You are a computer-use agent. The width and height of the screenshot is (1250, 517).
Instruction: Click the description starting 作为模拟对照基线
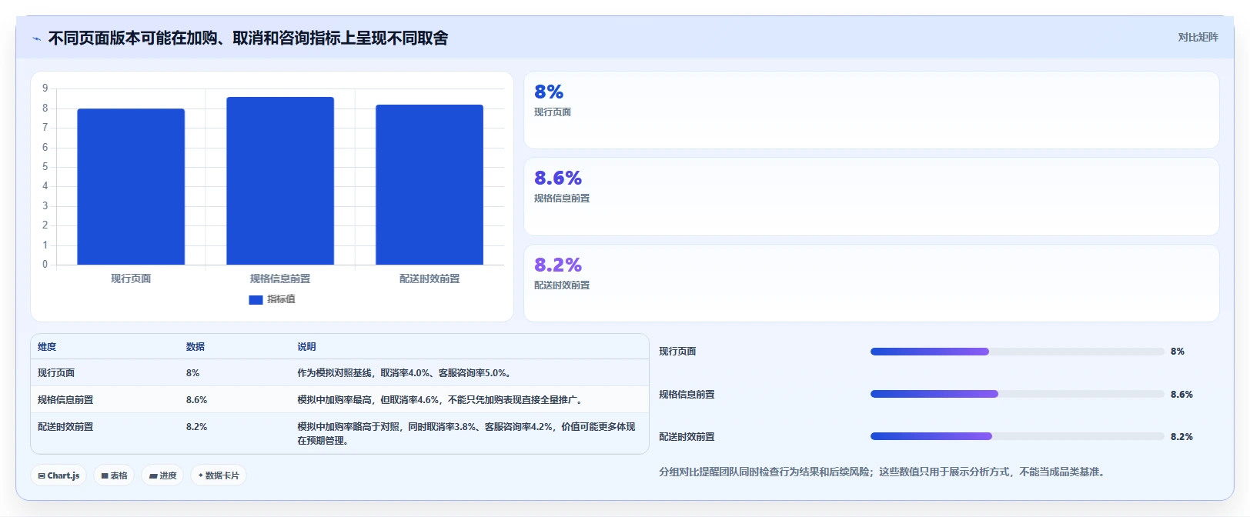tap(406, 373)
